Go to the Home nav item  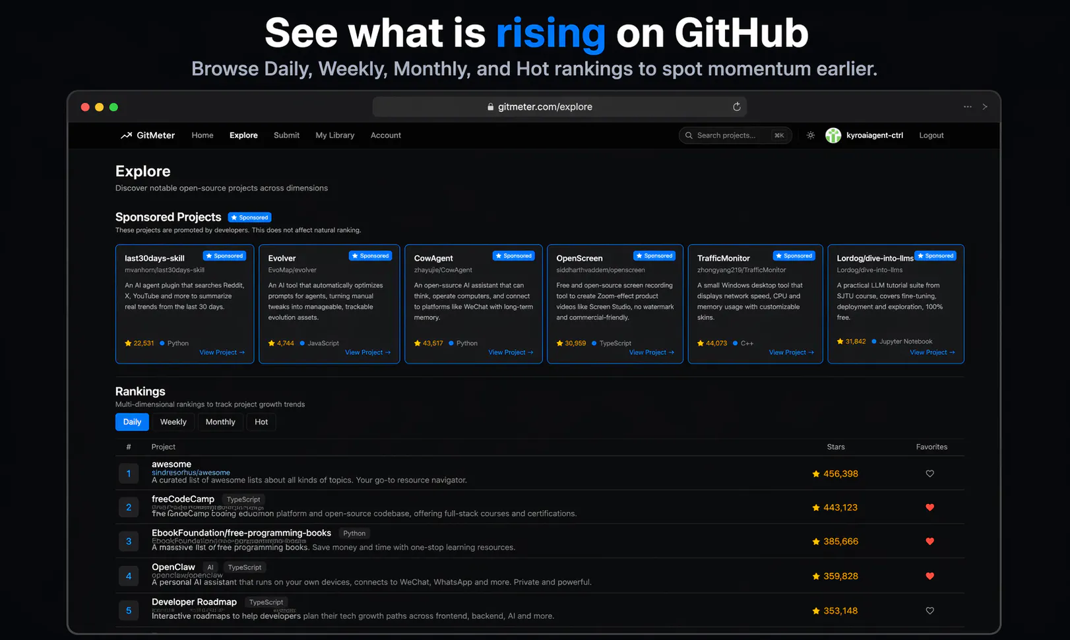coord(203,135)
